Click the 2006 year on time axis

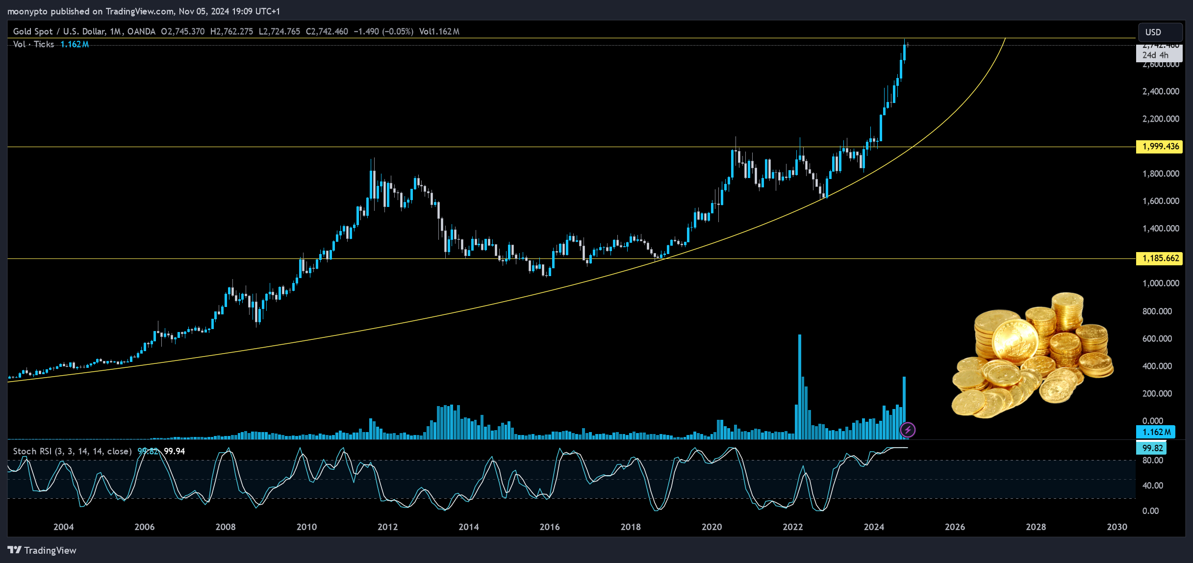coord(145,527)
